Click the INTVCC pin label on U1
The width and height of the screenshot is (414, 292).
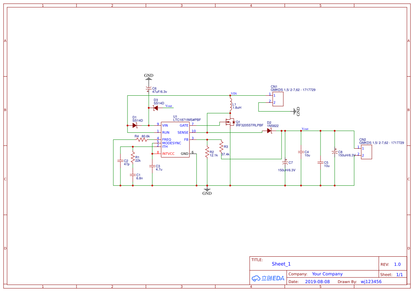tap(168, 154)
